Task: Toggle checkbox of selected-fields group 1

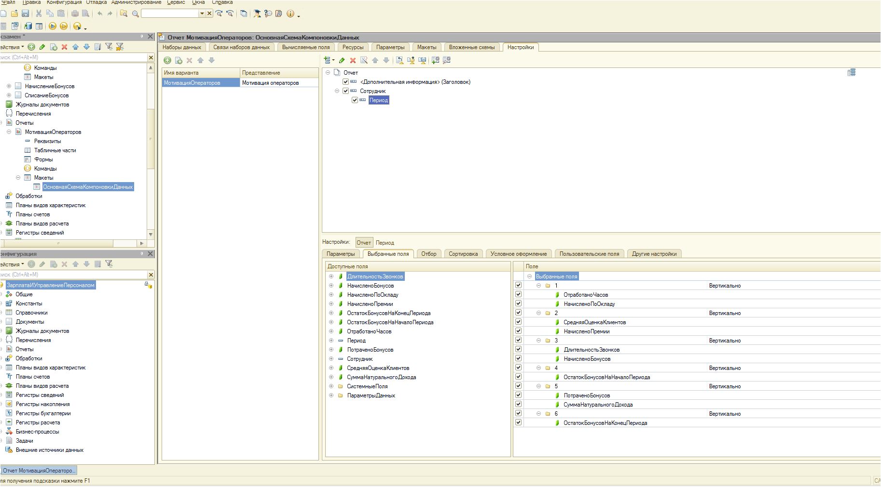Action: click(519, 285)
